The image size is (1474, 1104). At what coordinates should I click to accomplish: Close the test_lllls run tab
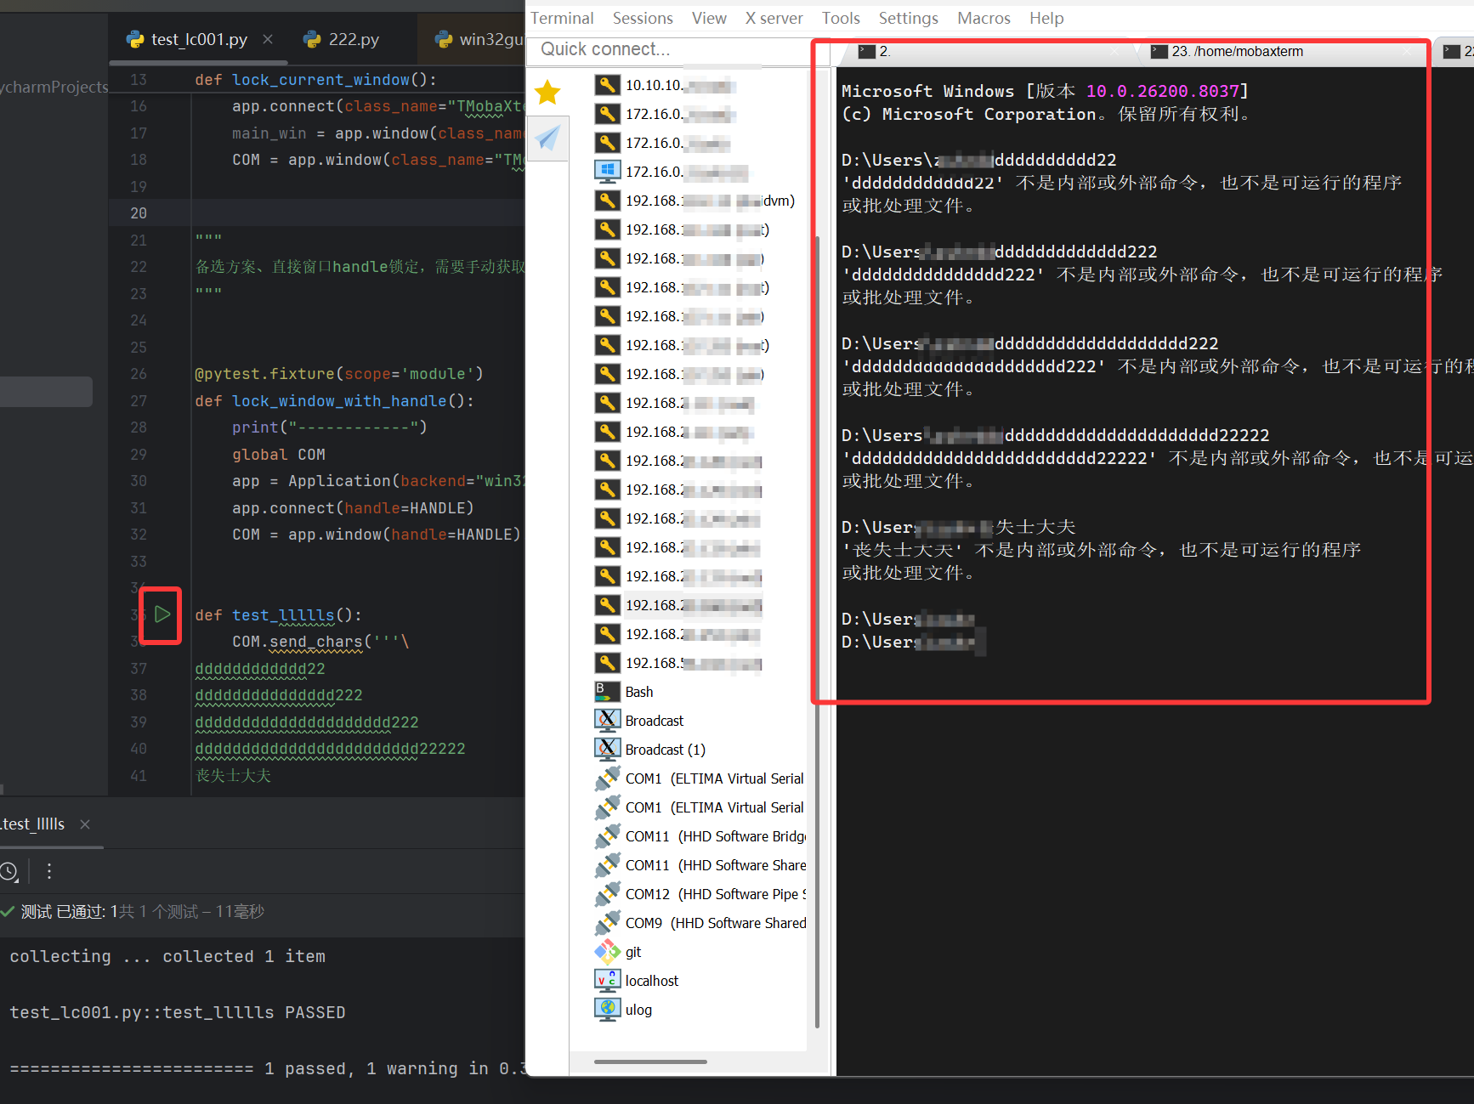[85, 824]
